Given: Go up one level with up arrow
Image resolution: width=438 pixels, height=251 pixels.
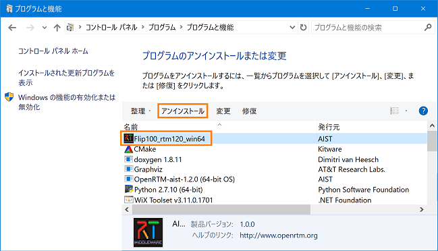Looking at the screenshot, I should pos(57,28).
